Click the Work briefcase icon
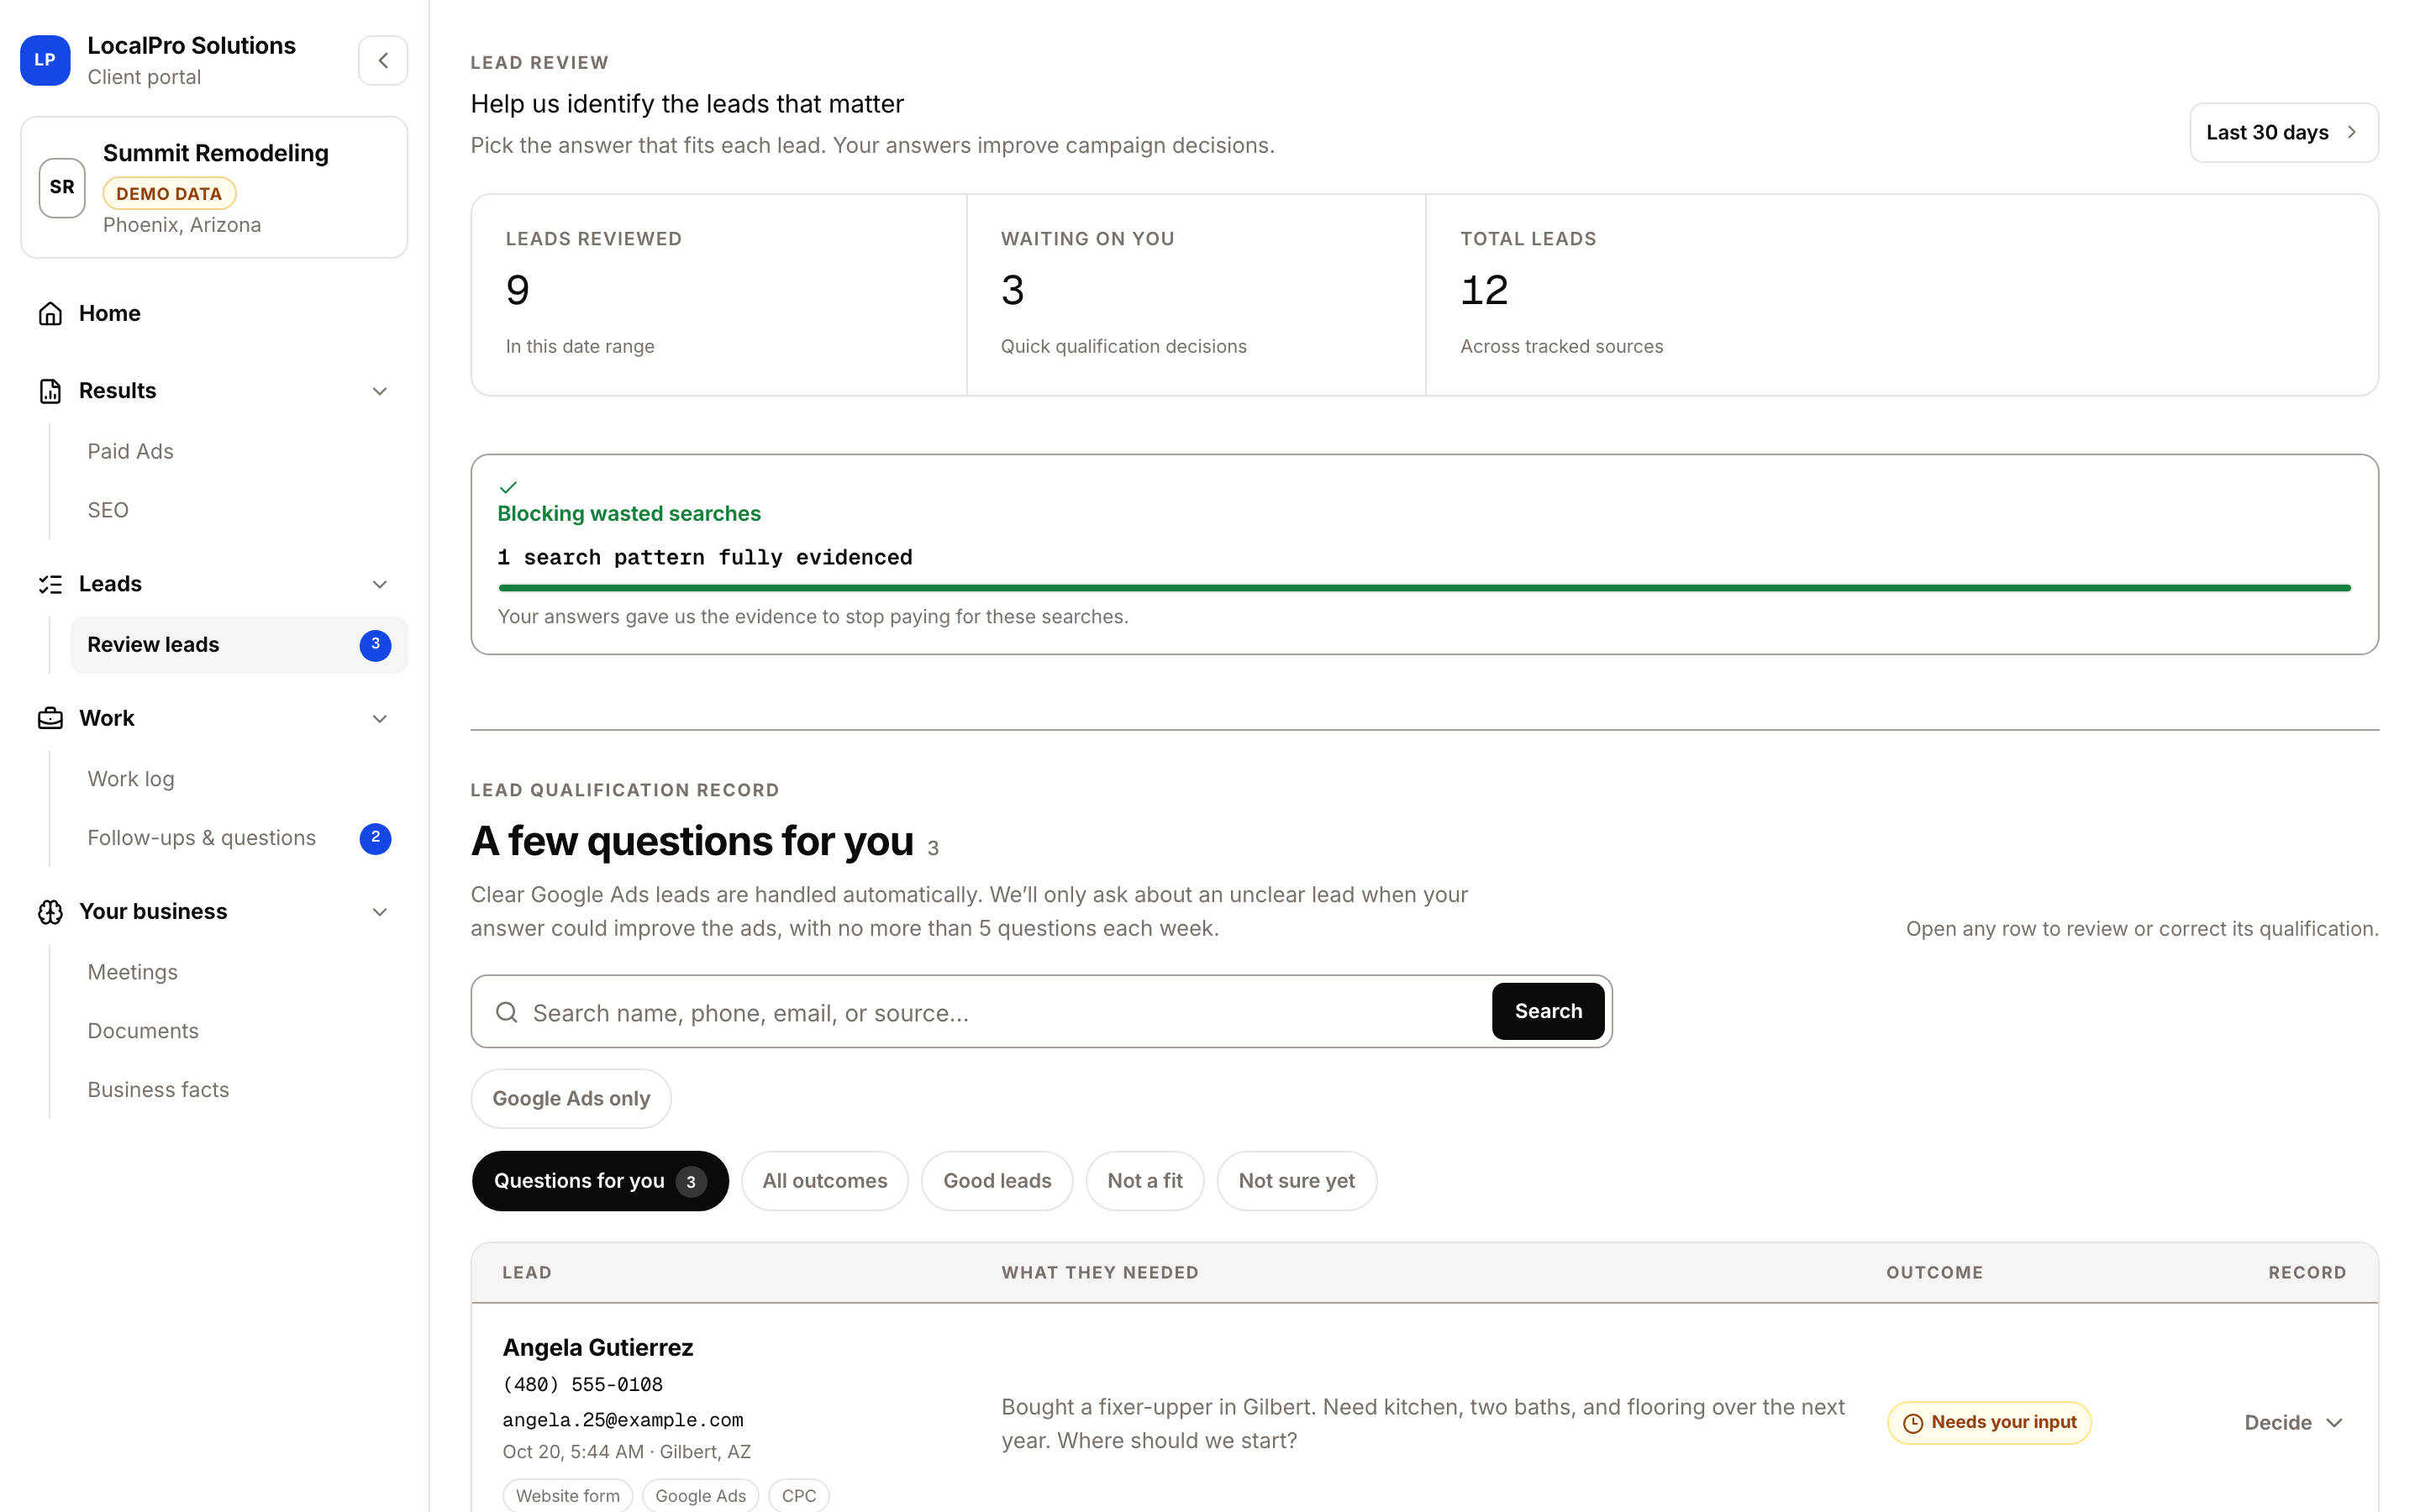The height and width of the screenshot is (1512, 2420). coord(50,718)
